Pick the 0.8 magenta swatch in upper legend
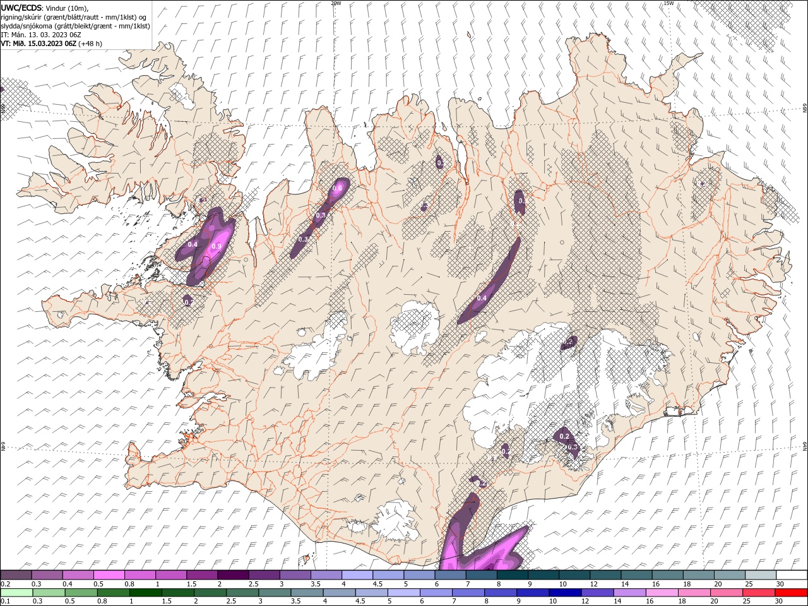The width and height of the screenshot is (808, 606). click(x=140, y=575)
